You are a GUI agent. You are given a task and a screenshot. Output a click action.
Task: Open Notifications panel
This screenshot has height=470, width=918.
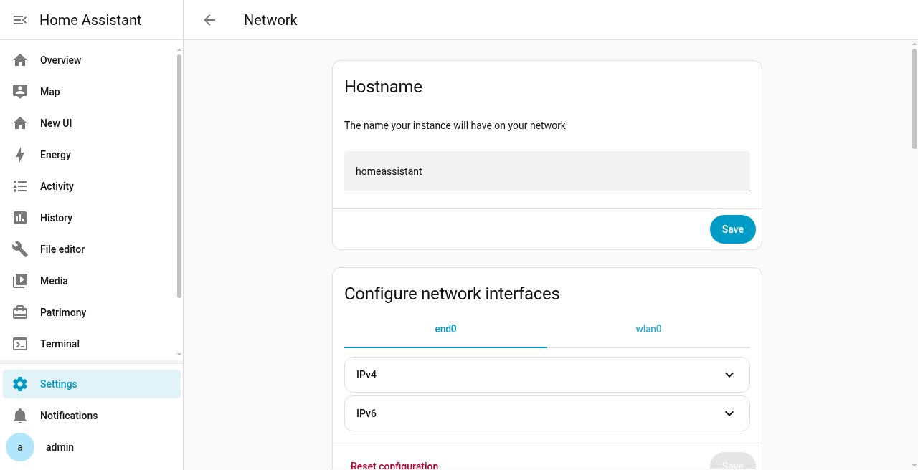click(92, 416)
